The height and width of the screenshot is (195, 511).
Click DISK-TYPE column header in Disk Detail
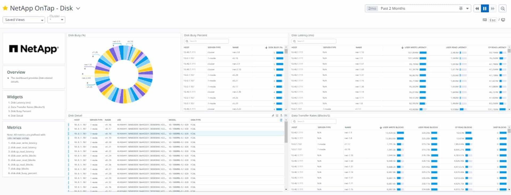pyautogui.click(x=196, y=120)
